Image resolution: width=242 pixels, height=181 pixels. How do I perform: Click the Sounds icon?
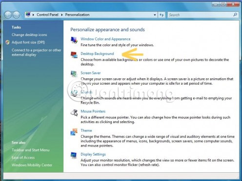[x=74, y=93]
